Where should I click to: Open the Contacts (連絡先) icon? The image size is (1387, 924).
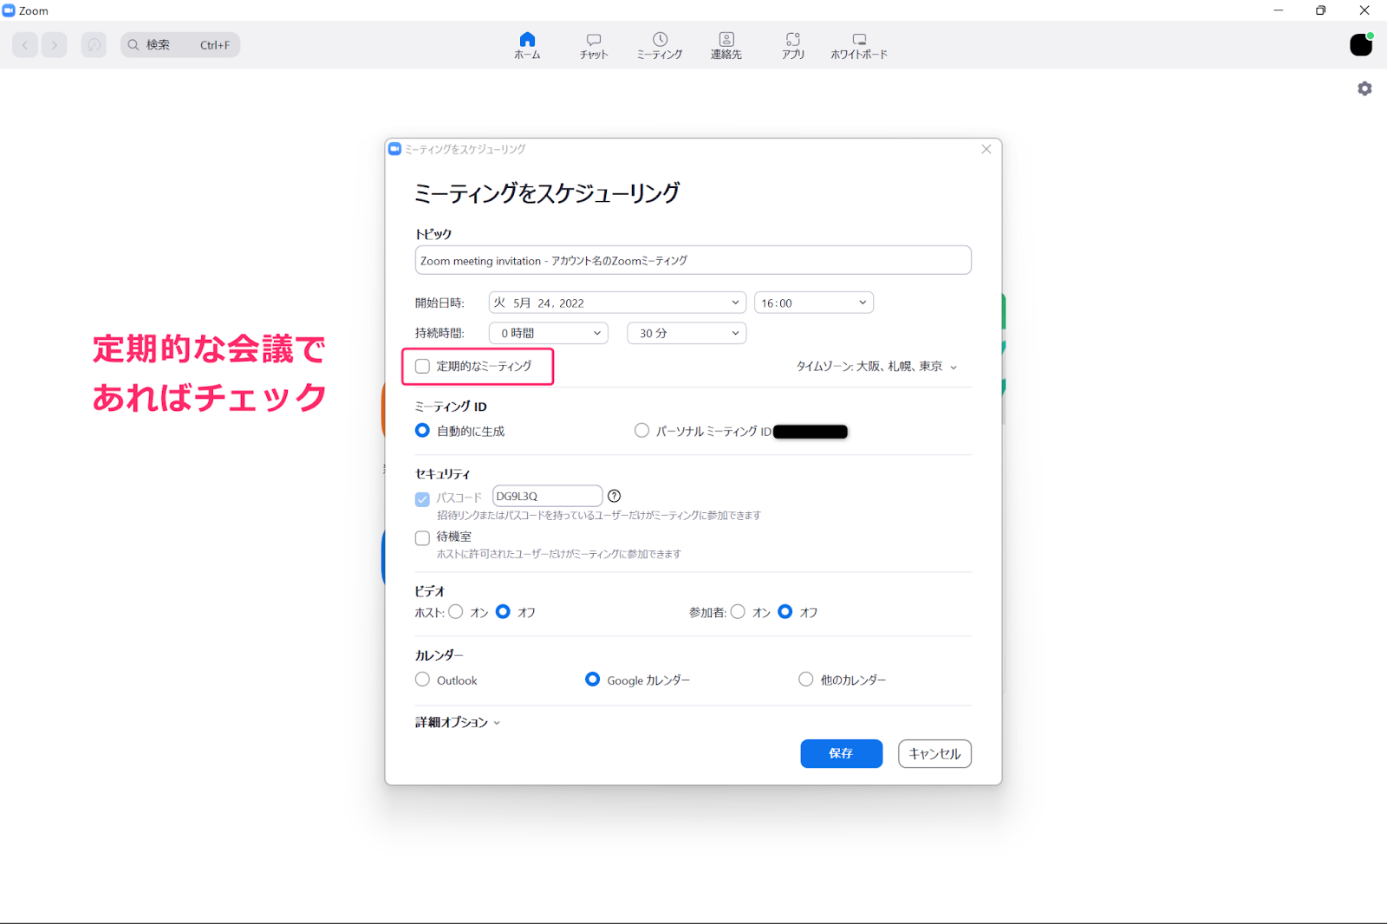[726, 39]
